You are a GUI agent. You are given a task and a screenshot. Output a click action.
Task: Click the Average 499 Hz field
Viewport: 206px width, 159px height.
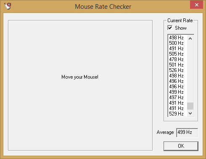187,132
